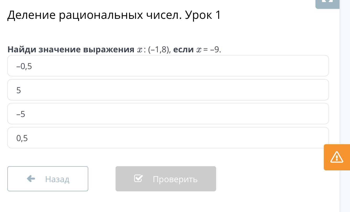Image resolution: width=350 pixels, height=212 pixels.
Task: Pick the answer option 0,5
Action: click(x=168, y=138)
